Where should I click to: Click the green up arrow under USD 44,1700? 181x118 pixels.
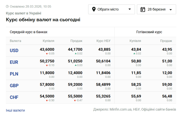pos(76,54)
